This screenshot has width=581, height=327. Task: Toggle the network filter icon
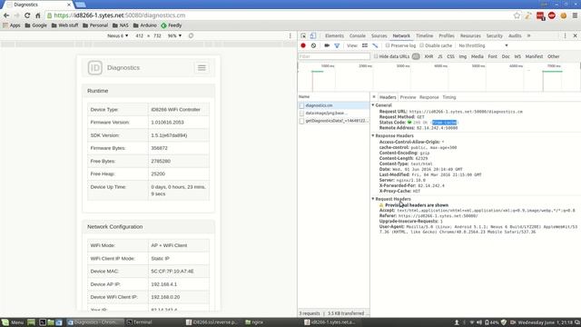pos(337,45)
